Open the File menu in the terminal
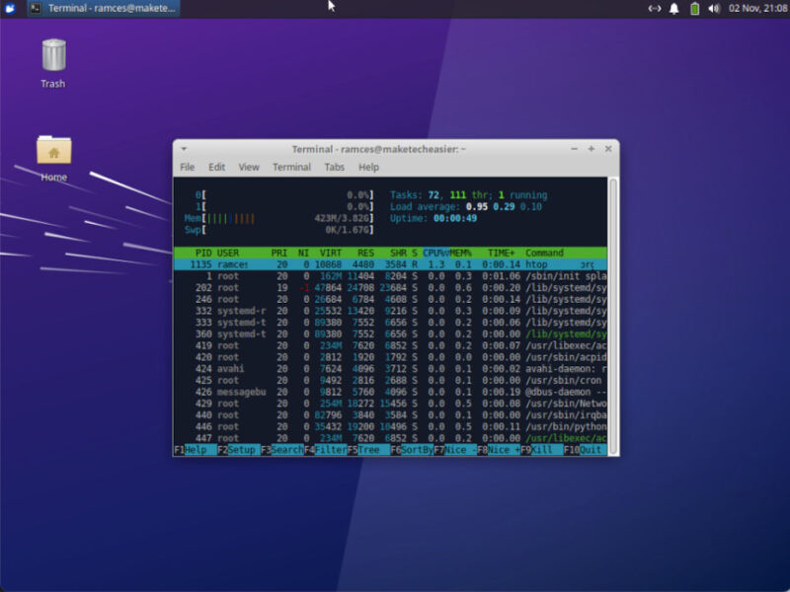The width and height of the screenshot is (790, 592). click(187, 167)
